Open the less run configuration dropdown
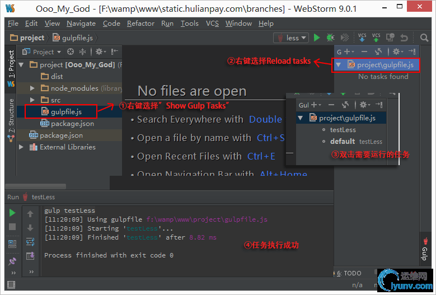Screen dimensions: 436x295 click(291, 38)
